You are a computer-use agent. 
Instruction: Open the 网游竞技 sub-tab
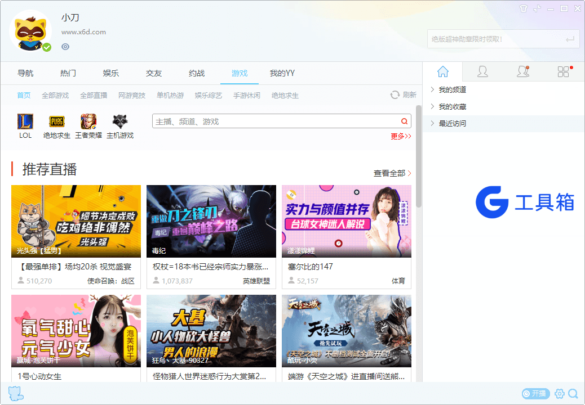[132, 95]
